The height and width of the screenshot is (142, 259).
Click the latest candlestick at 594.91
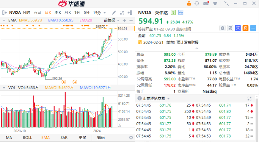pyautogui.click(x=112, y=30)
